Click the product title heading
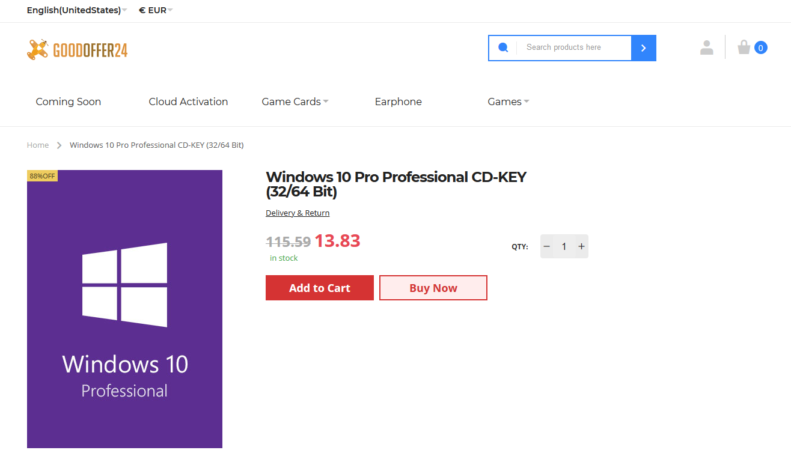Image resolution: width=791 pixels, height=471 pixels. [396, 184]
